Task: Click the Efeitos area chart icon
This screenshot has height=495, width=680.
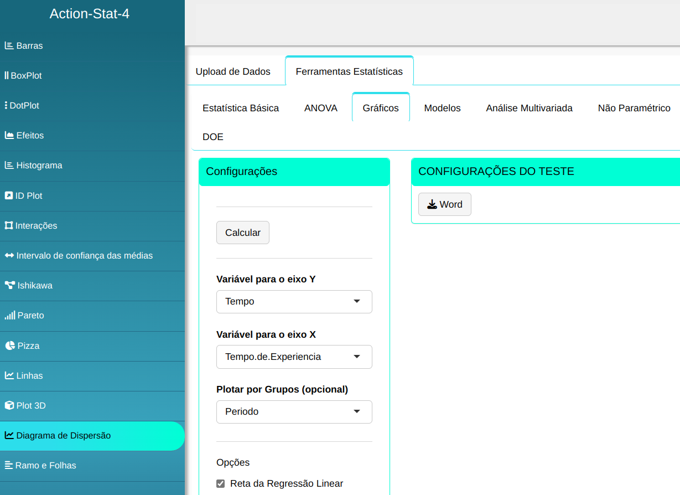Action: pos(9,136)
